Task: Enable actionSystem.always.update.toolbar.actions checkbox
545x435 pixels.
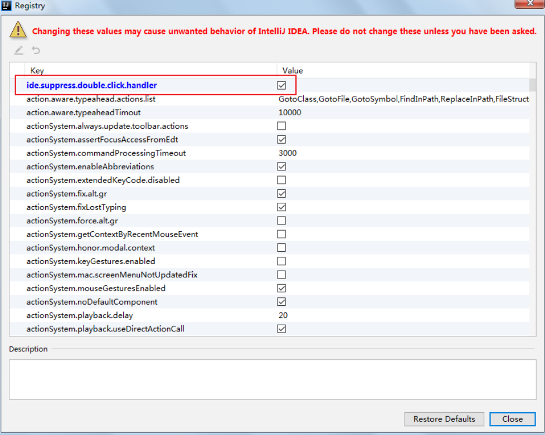Action: tap(281, 126)
